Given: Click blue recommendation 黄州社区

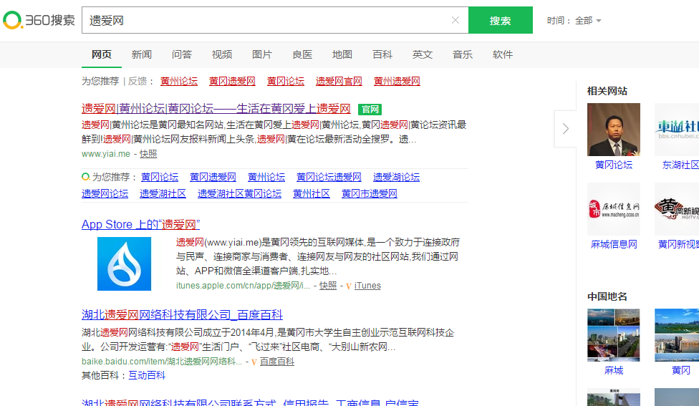Looking at the screenshot, I should (x=311, y=193).
